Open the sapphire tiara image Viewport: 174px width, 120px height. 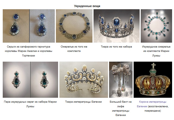click(116, 26)
